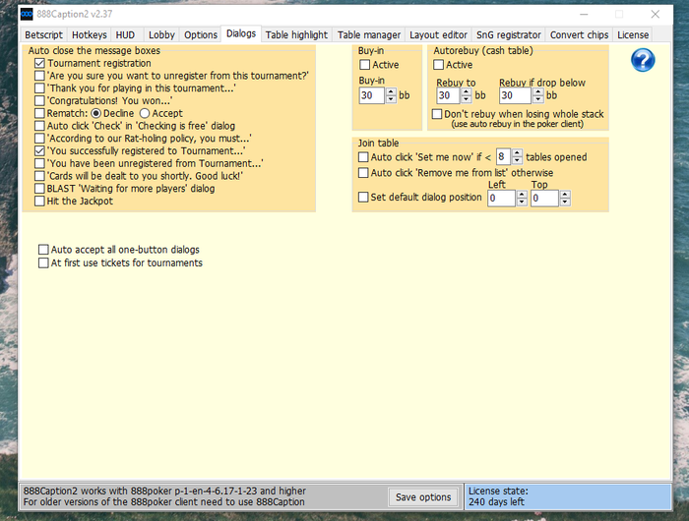
Task: Select the Decline rematch radio button
Action: point(95,113)
